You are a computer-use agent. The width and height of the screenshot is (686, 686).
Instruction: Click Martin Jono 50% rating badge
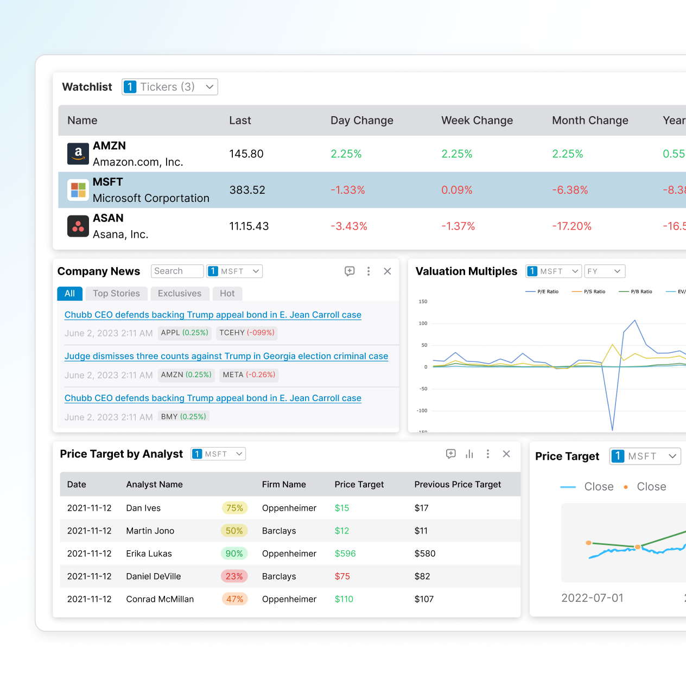point(234,531)
